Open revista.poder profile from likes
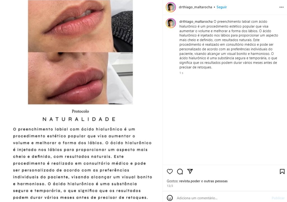 190,181
